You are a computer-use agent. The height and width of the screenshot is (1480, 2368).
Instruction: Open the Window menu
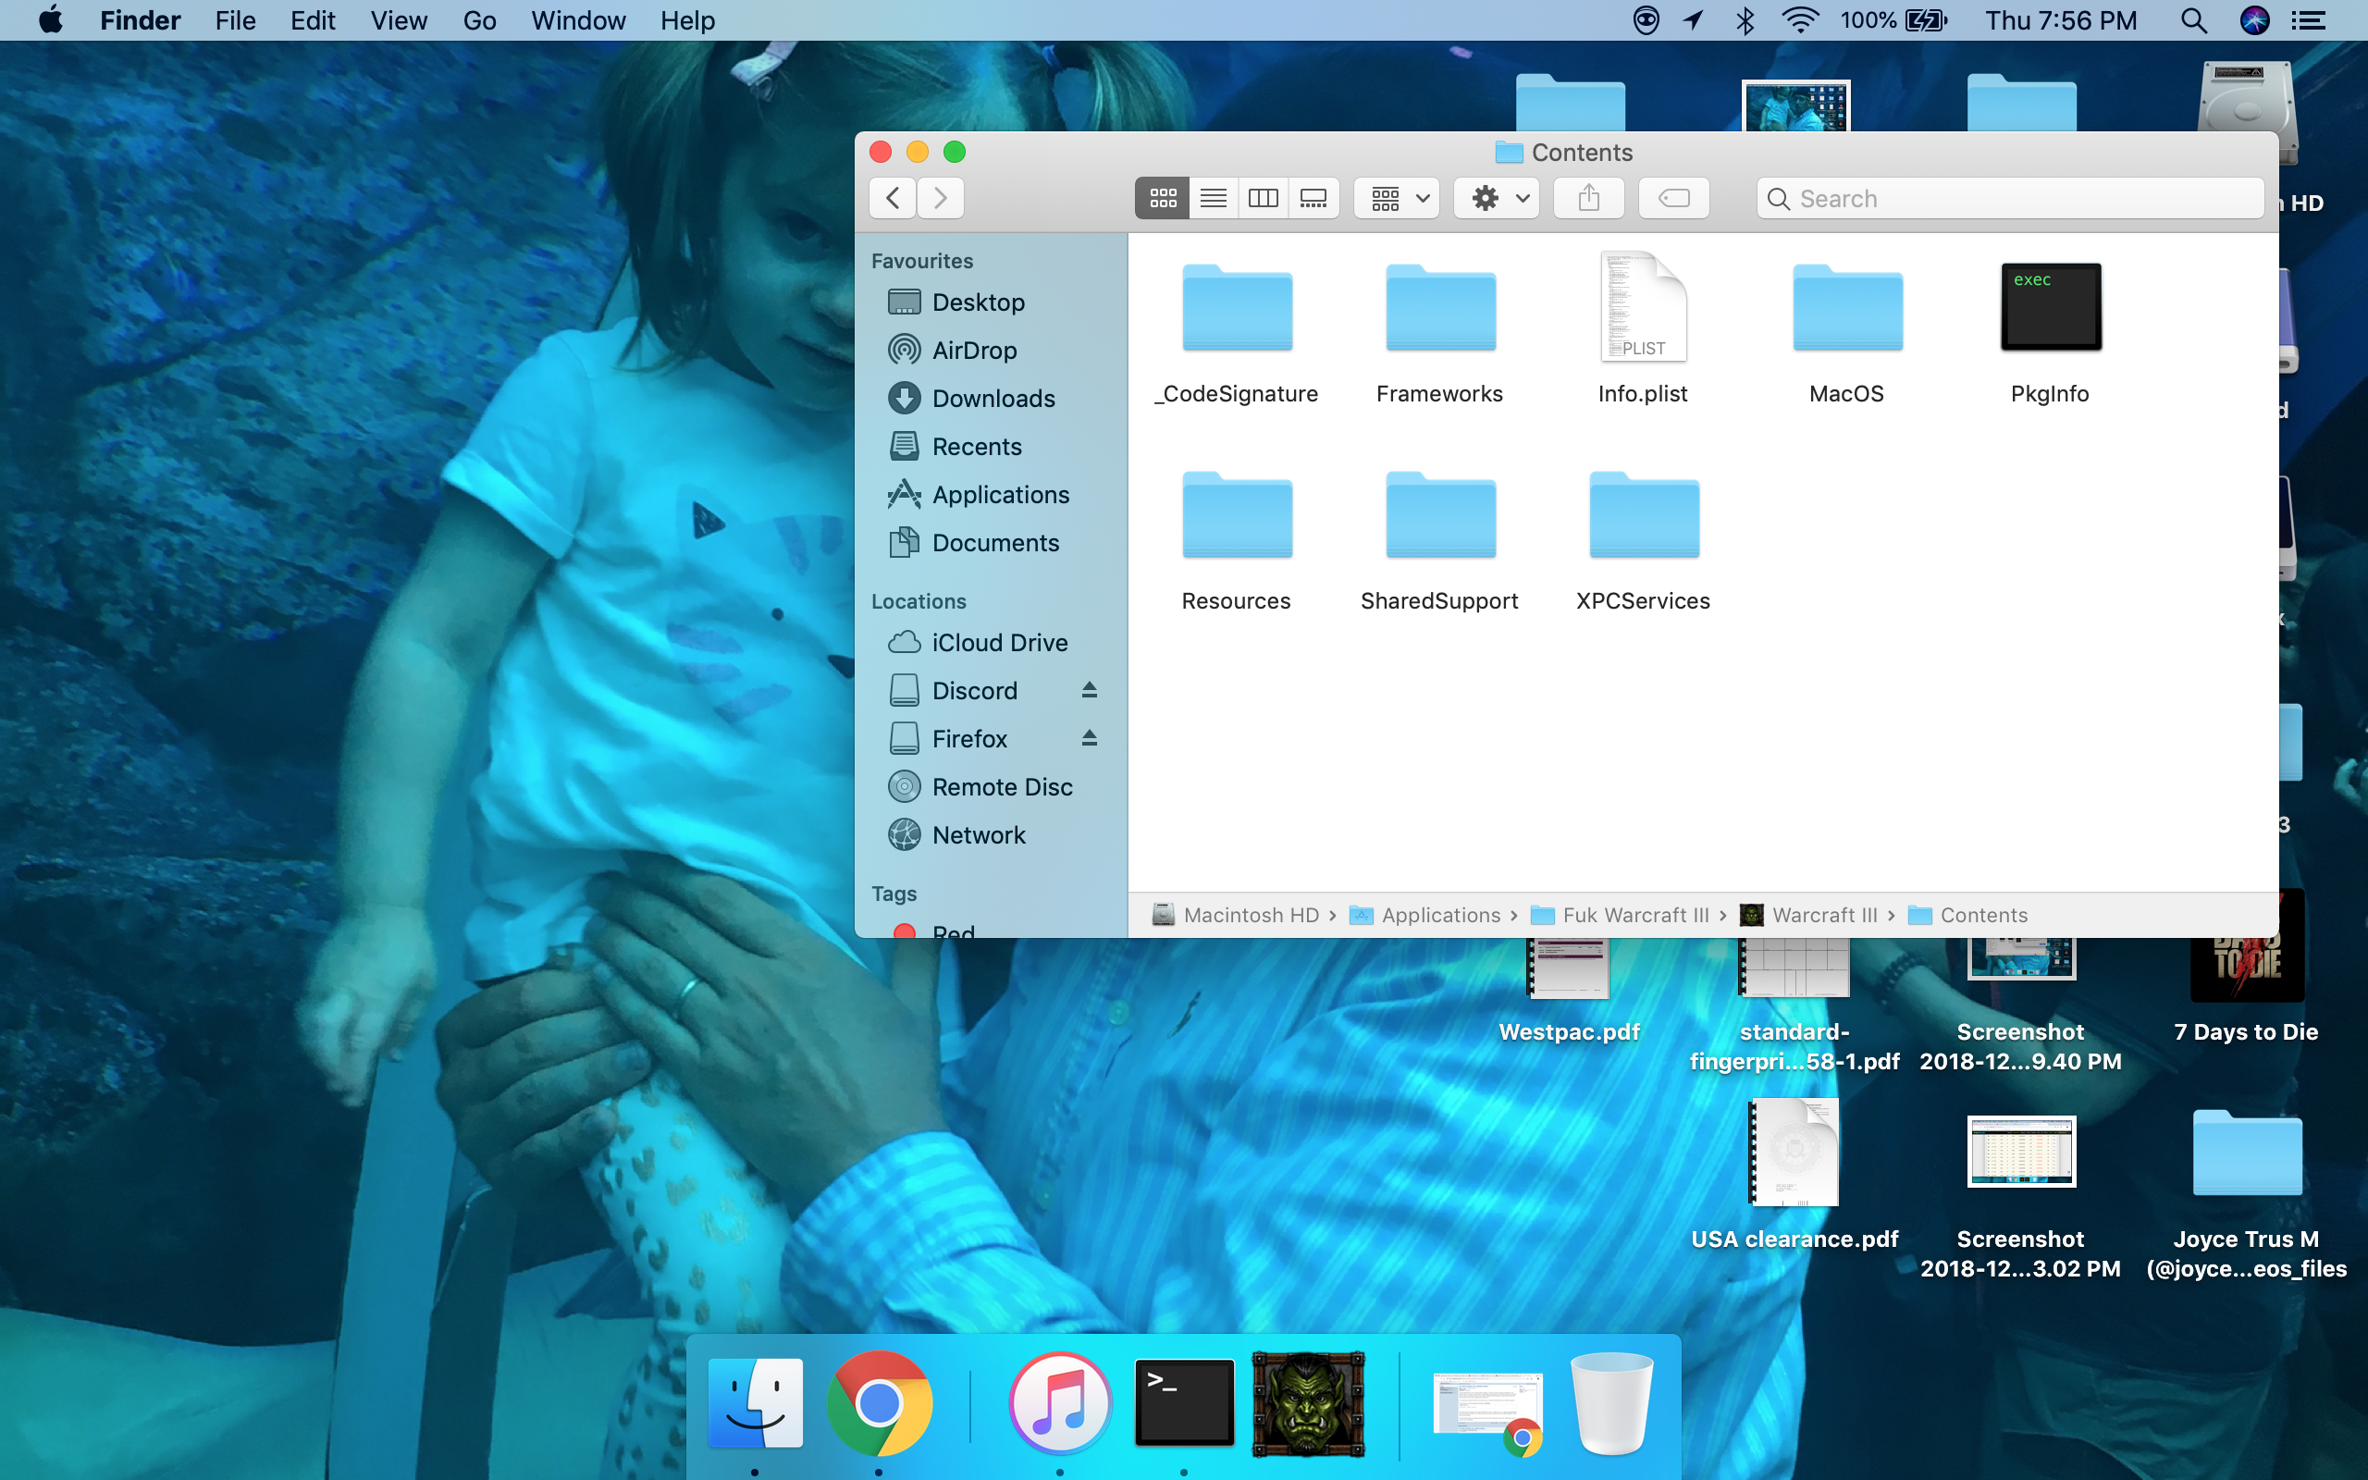pyautogui.click(x=578, y=20)
